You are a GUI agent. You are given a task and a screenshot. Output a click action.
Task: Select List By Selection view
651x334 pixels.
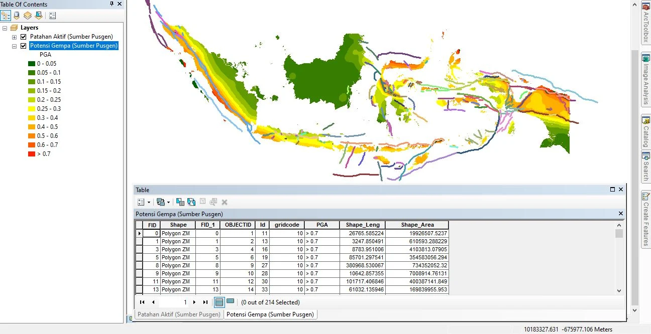pos(39,16)
